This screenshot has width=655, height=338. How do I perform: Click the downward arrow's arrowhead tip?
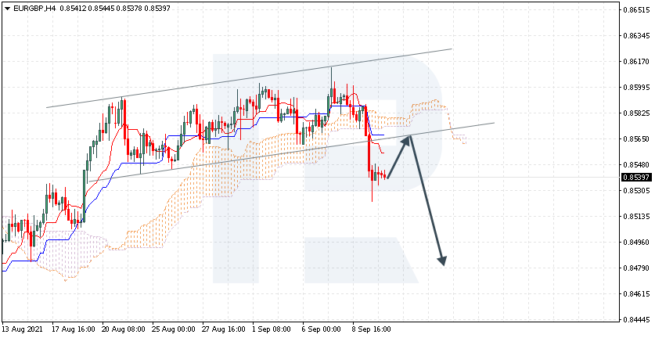pyautogui.click(x=443, y=263)
